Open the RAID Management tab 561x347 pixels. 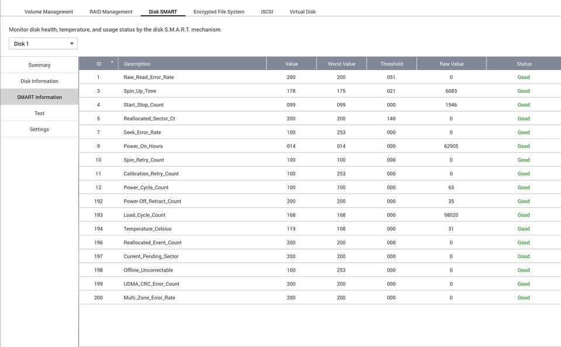(x=111, y=12)
